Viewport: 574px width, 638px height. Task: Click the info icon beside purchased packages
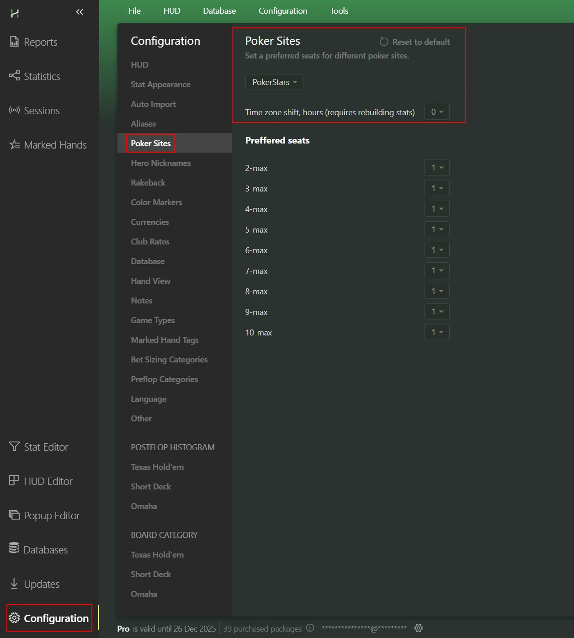[310, 628]
